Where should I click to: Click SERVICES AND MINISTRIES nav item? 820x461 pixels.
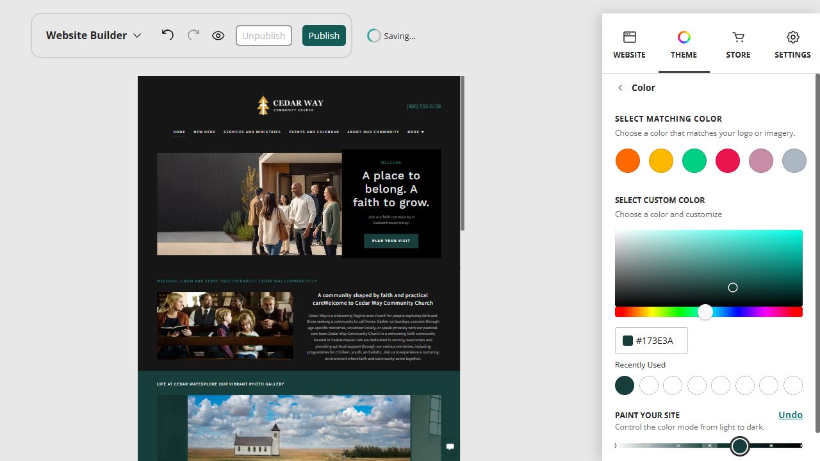[x=252, y=132]
